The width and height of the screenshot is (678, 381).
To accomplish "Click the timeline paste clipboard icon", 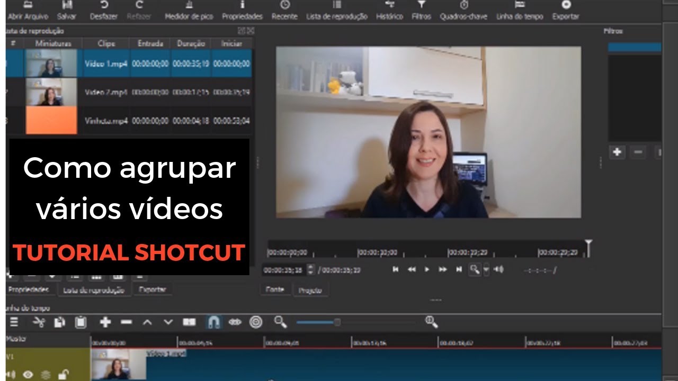I will click(81, 322).
